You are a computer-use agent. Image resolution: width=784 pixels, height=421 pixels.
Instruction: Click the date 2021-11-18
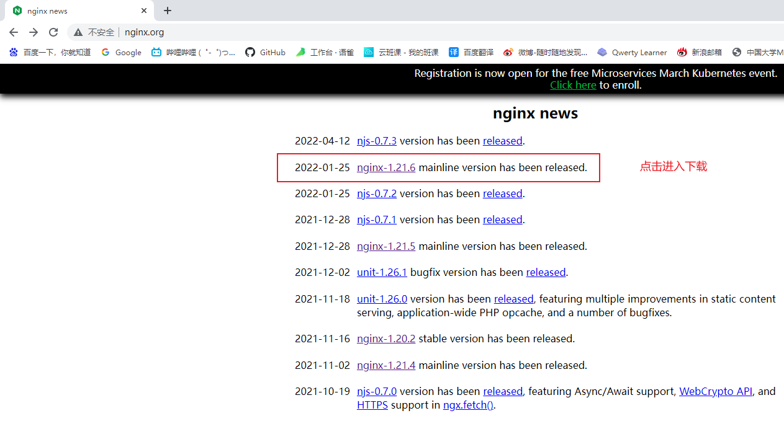click(x=322, y=299)
